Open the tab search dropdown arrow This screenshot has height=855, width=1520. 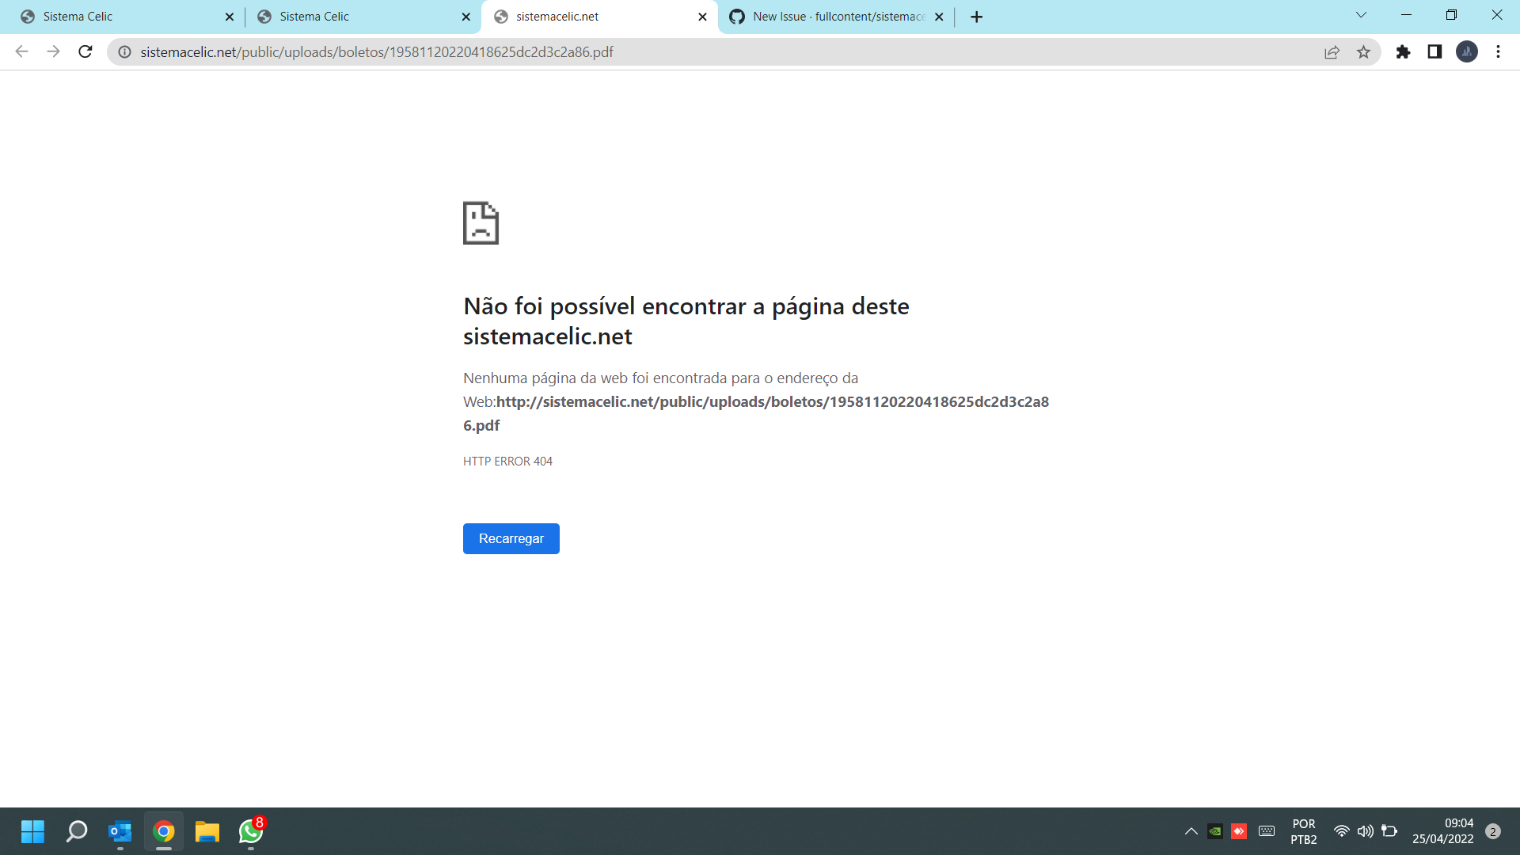pos(1360,14)
